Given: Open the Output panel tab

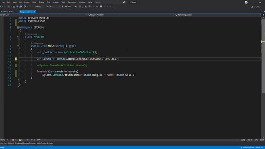Looking at the screenshot, I should pyautogui.click(x=11, y=143).
